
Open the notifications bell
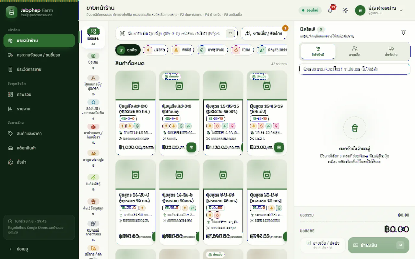point(330,10)
